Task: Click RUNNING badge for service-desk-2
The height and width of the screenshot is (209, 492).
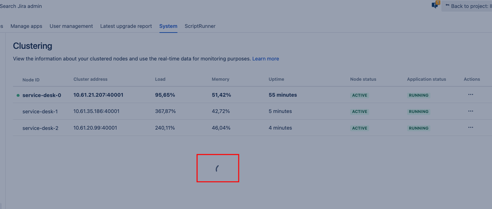Action: click(x=419, y=128)
